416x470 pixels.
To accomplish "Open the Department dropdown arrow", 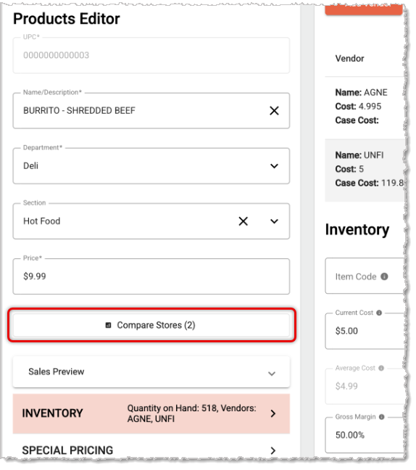I will [274, 166].
